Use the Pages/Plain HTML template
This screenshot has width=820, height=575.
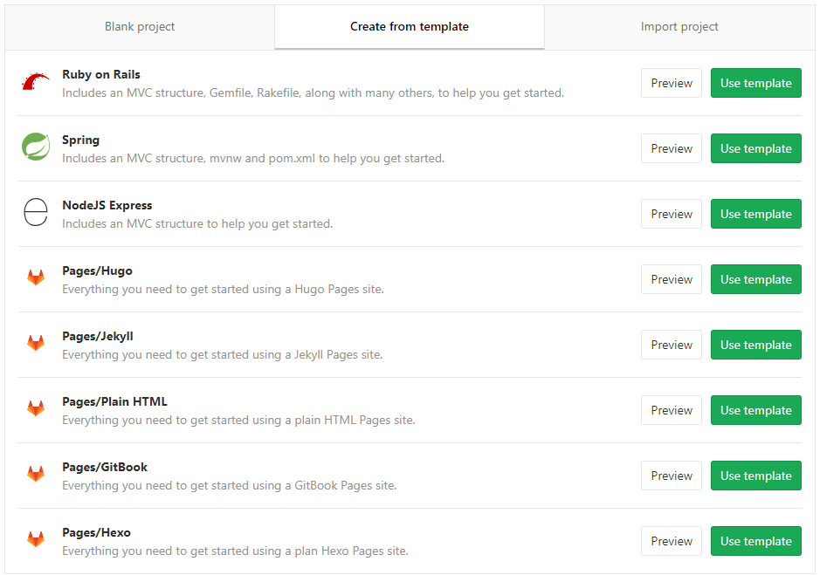[755, 410]
